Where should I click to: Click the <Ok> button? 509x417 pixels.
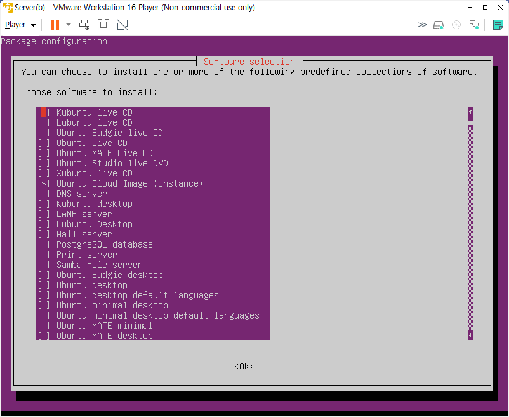click(244, 366)
